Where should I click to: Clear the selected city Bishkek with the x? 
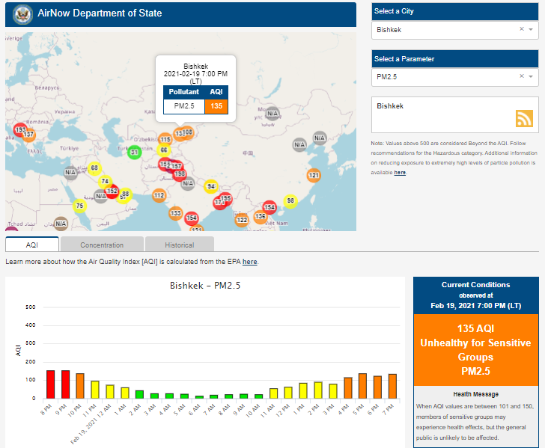[521, 30]
